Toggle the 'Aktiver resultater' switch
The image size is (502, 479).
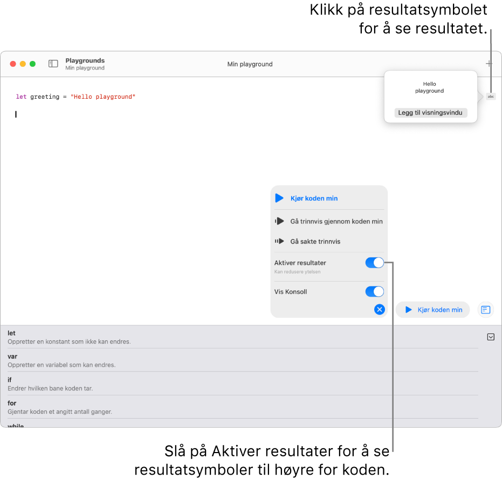pos(374,263)
